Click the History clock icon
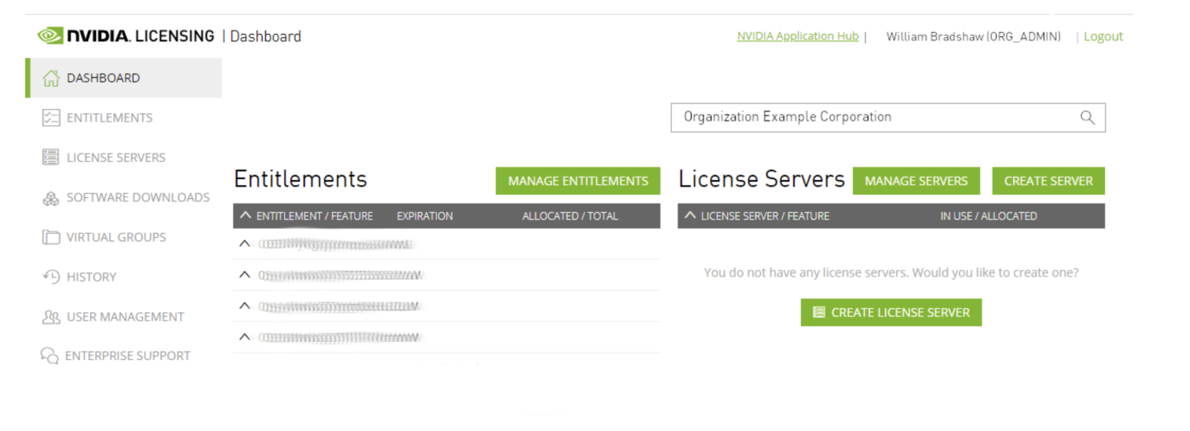This screenshot has height=431, width=1190. (51, 277)
